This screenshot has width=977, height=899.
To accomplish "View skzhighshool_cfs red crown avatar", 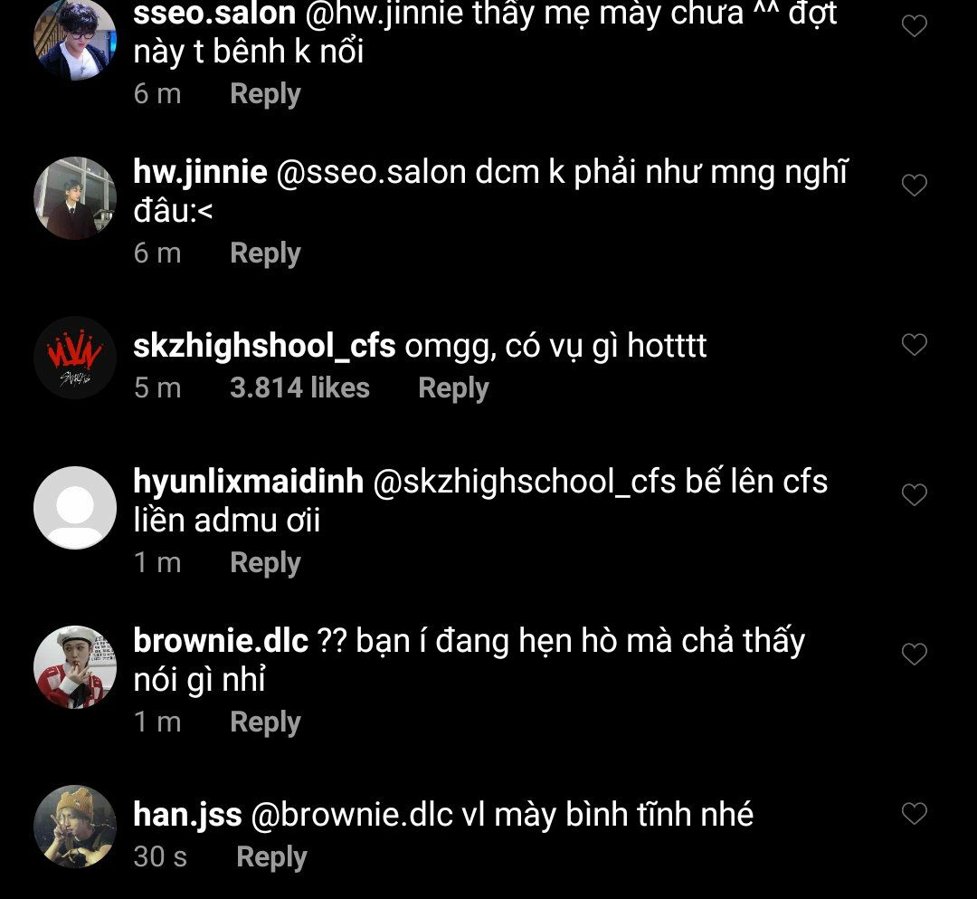I will [75, 358].
